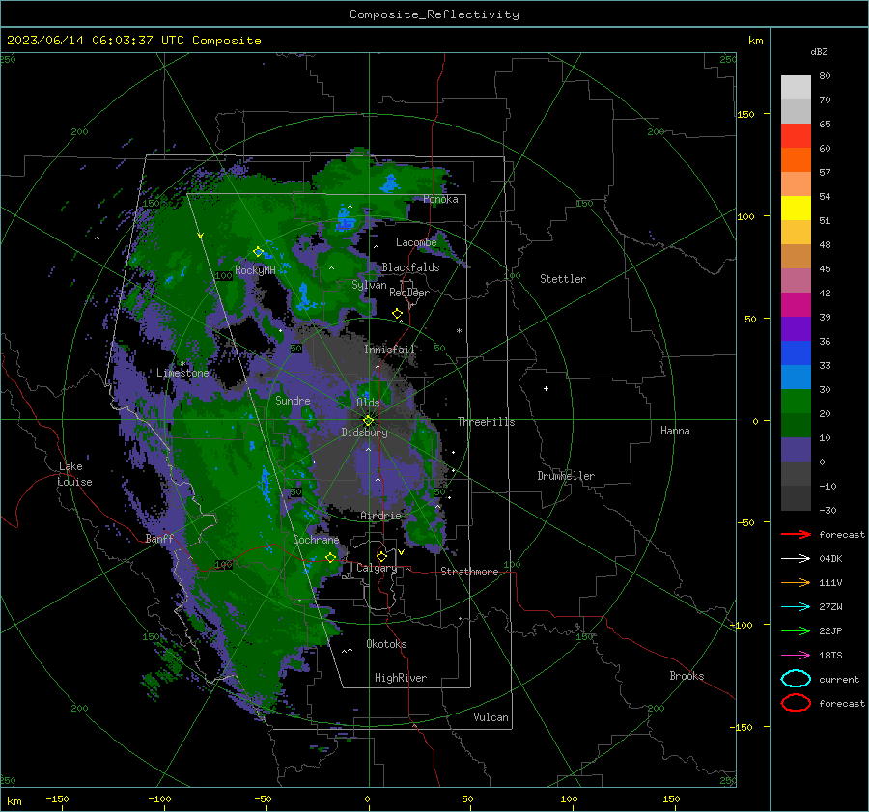The width and height of the screenshot is (869, 812).
Task: Click the Sylvan label
Action: coord(369,285)
